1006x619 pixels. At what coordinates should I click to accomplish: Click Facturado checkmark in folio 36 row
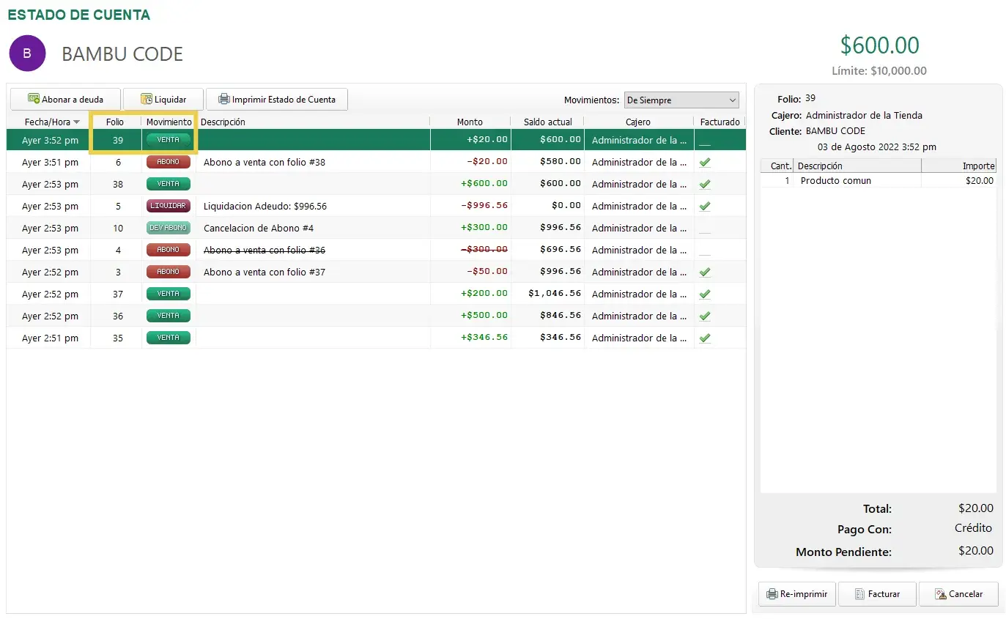coord(705,316)
